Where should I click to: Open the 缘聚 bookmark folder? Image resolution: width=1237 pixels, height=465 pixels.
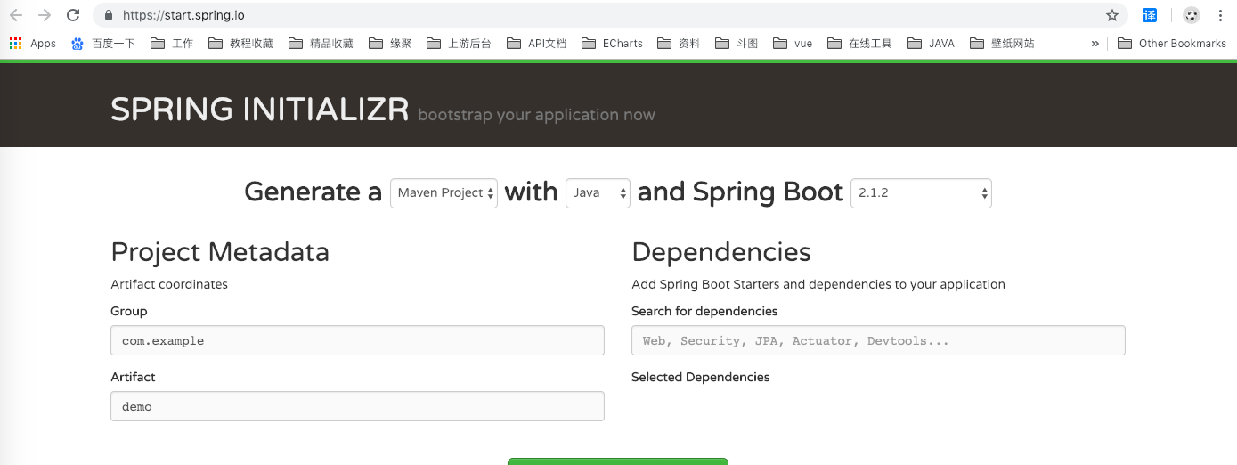click(x=390, y=43)
